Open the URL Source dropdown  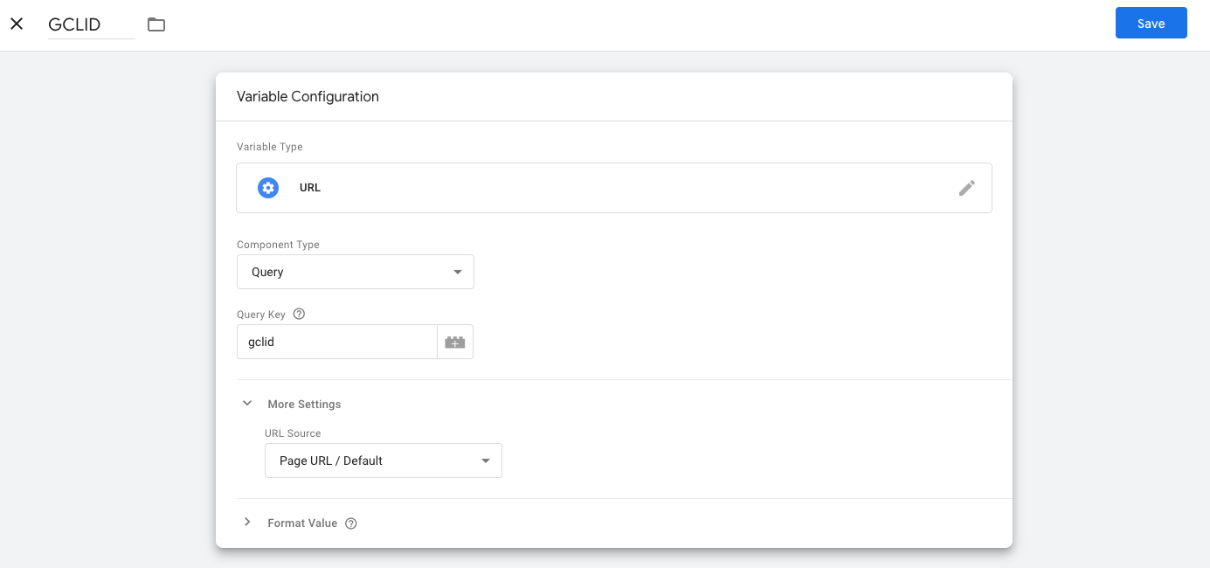point(384,461)
